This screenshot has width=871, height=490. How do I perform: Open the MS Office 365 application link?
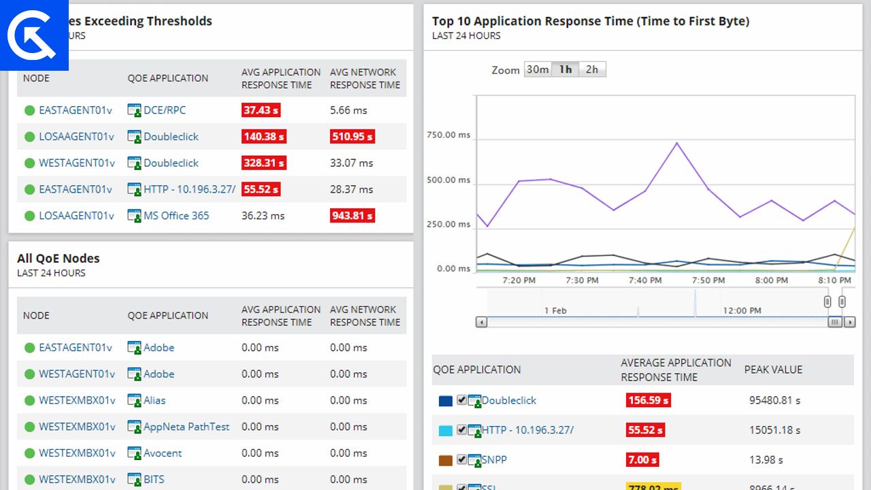[x=176, y=216]
